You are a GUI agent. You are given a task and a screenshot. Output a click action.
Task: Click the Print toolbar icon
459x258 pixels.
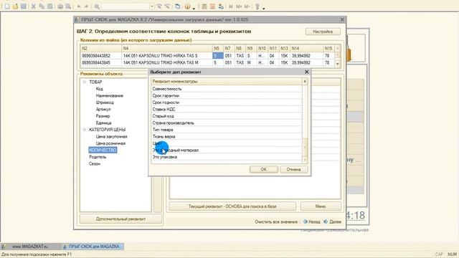tap(60, 6)
